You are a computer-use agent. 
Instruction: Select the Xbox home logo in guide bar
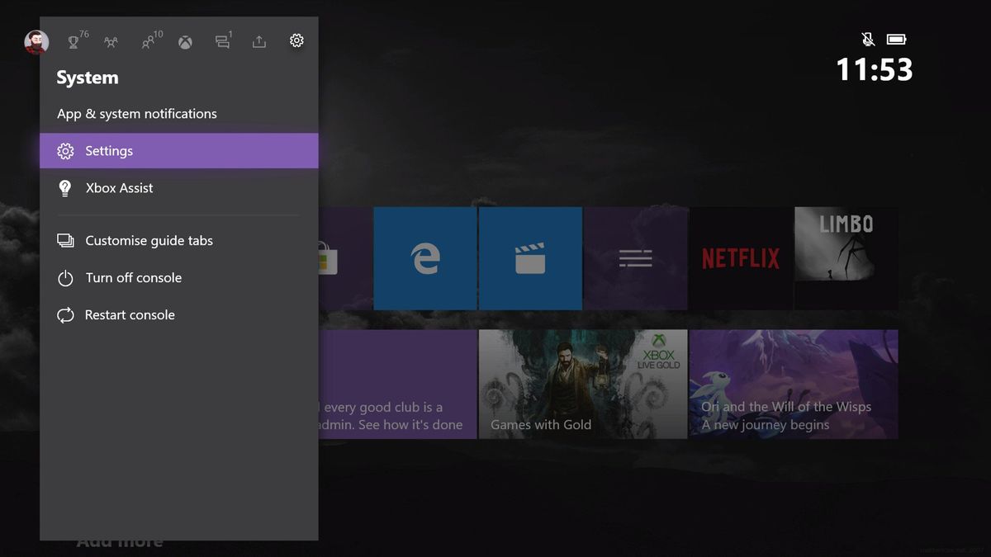pyautogui.click(x=184, y=40)
